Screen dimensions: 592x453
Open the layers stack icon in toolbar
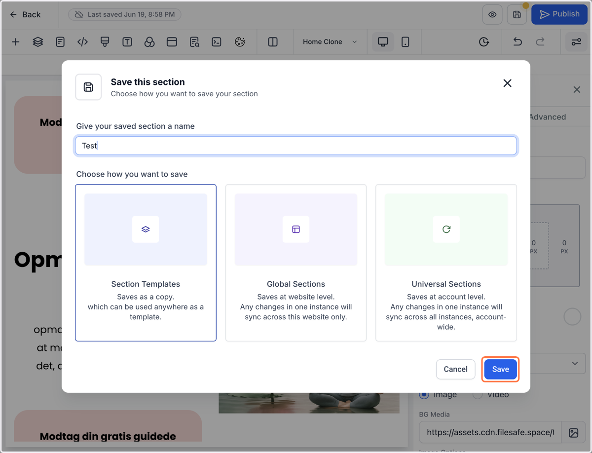38,42
